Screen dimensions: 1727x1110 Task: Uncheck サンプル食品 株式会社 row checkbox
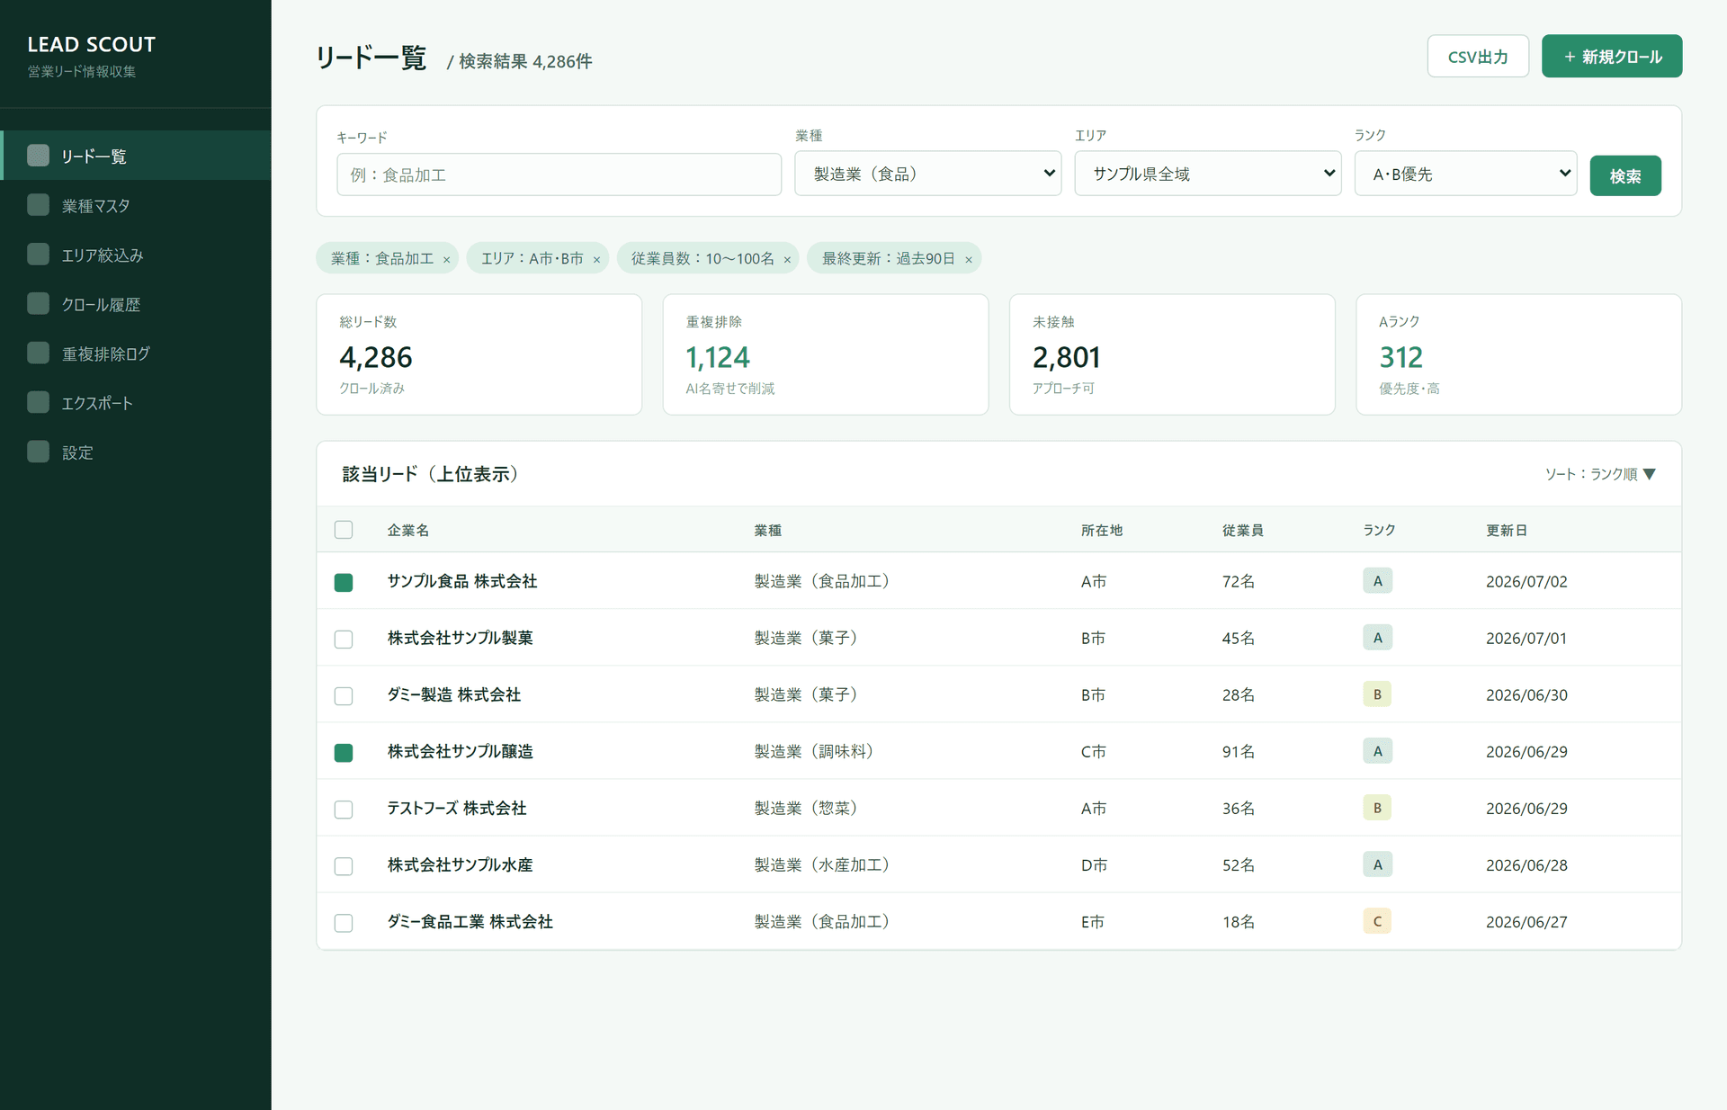pos(344,582)
